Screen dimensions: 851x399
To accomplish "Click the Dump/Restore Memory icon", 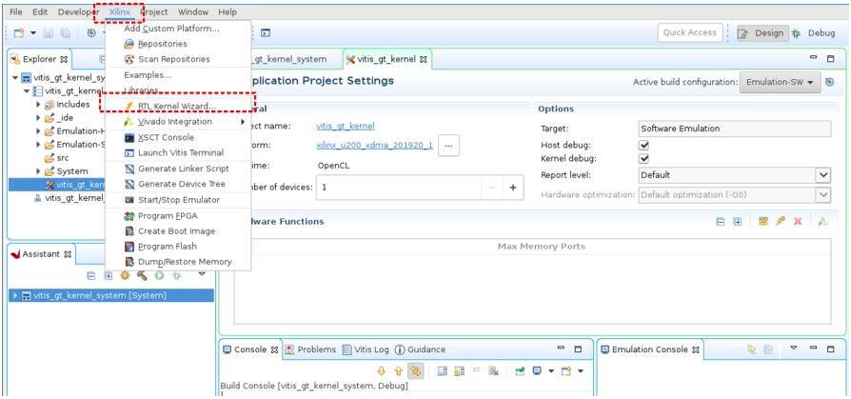I will pos(129,262).
